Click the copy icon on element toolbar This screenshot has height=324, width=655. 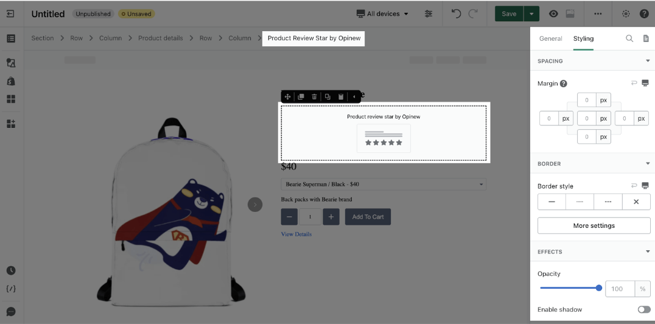(x=327, y=97)
